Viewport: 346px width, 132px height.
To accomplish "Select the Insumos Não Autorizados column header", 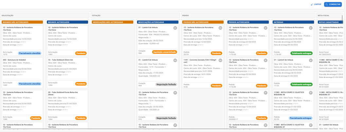I will 22,22.
